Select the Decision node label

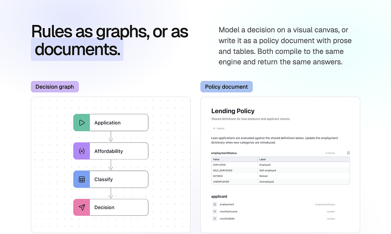(x=104, y=207)
